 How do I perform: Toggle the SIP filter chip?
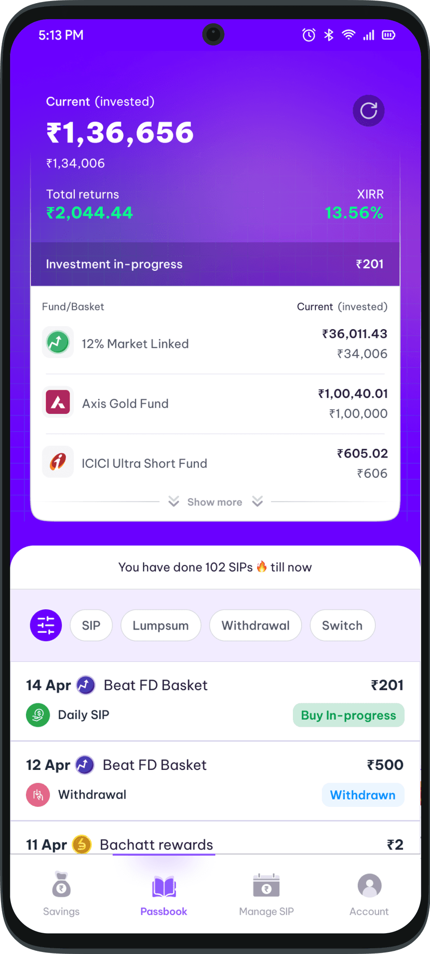point(91,625)
